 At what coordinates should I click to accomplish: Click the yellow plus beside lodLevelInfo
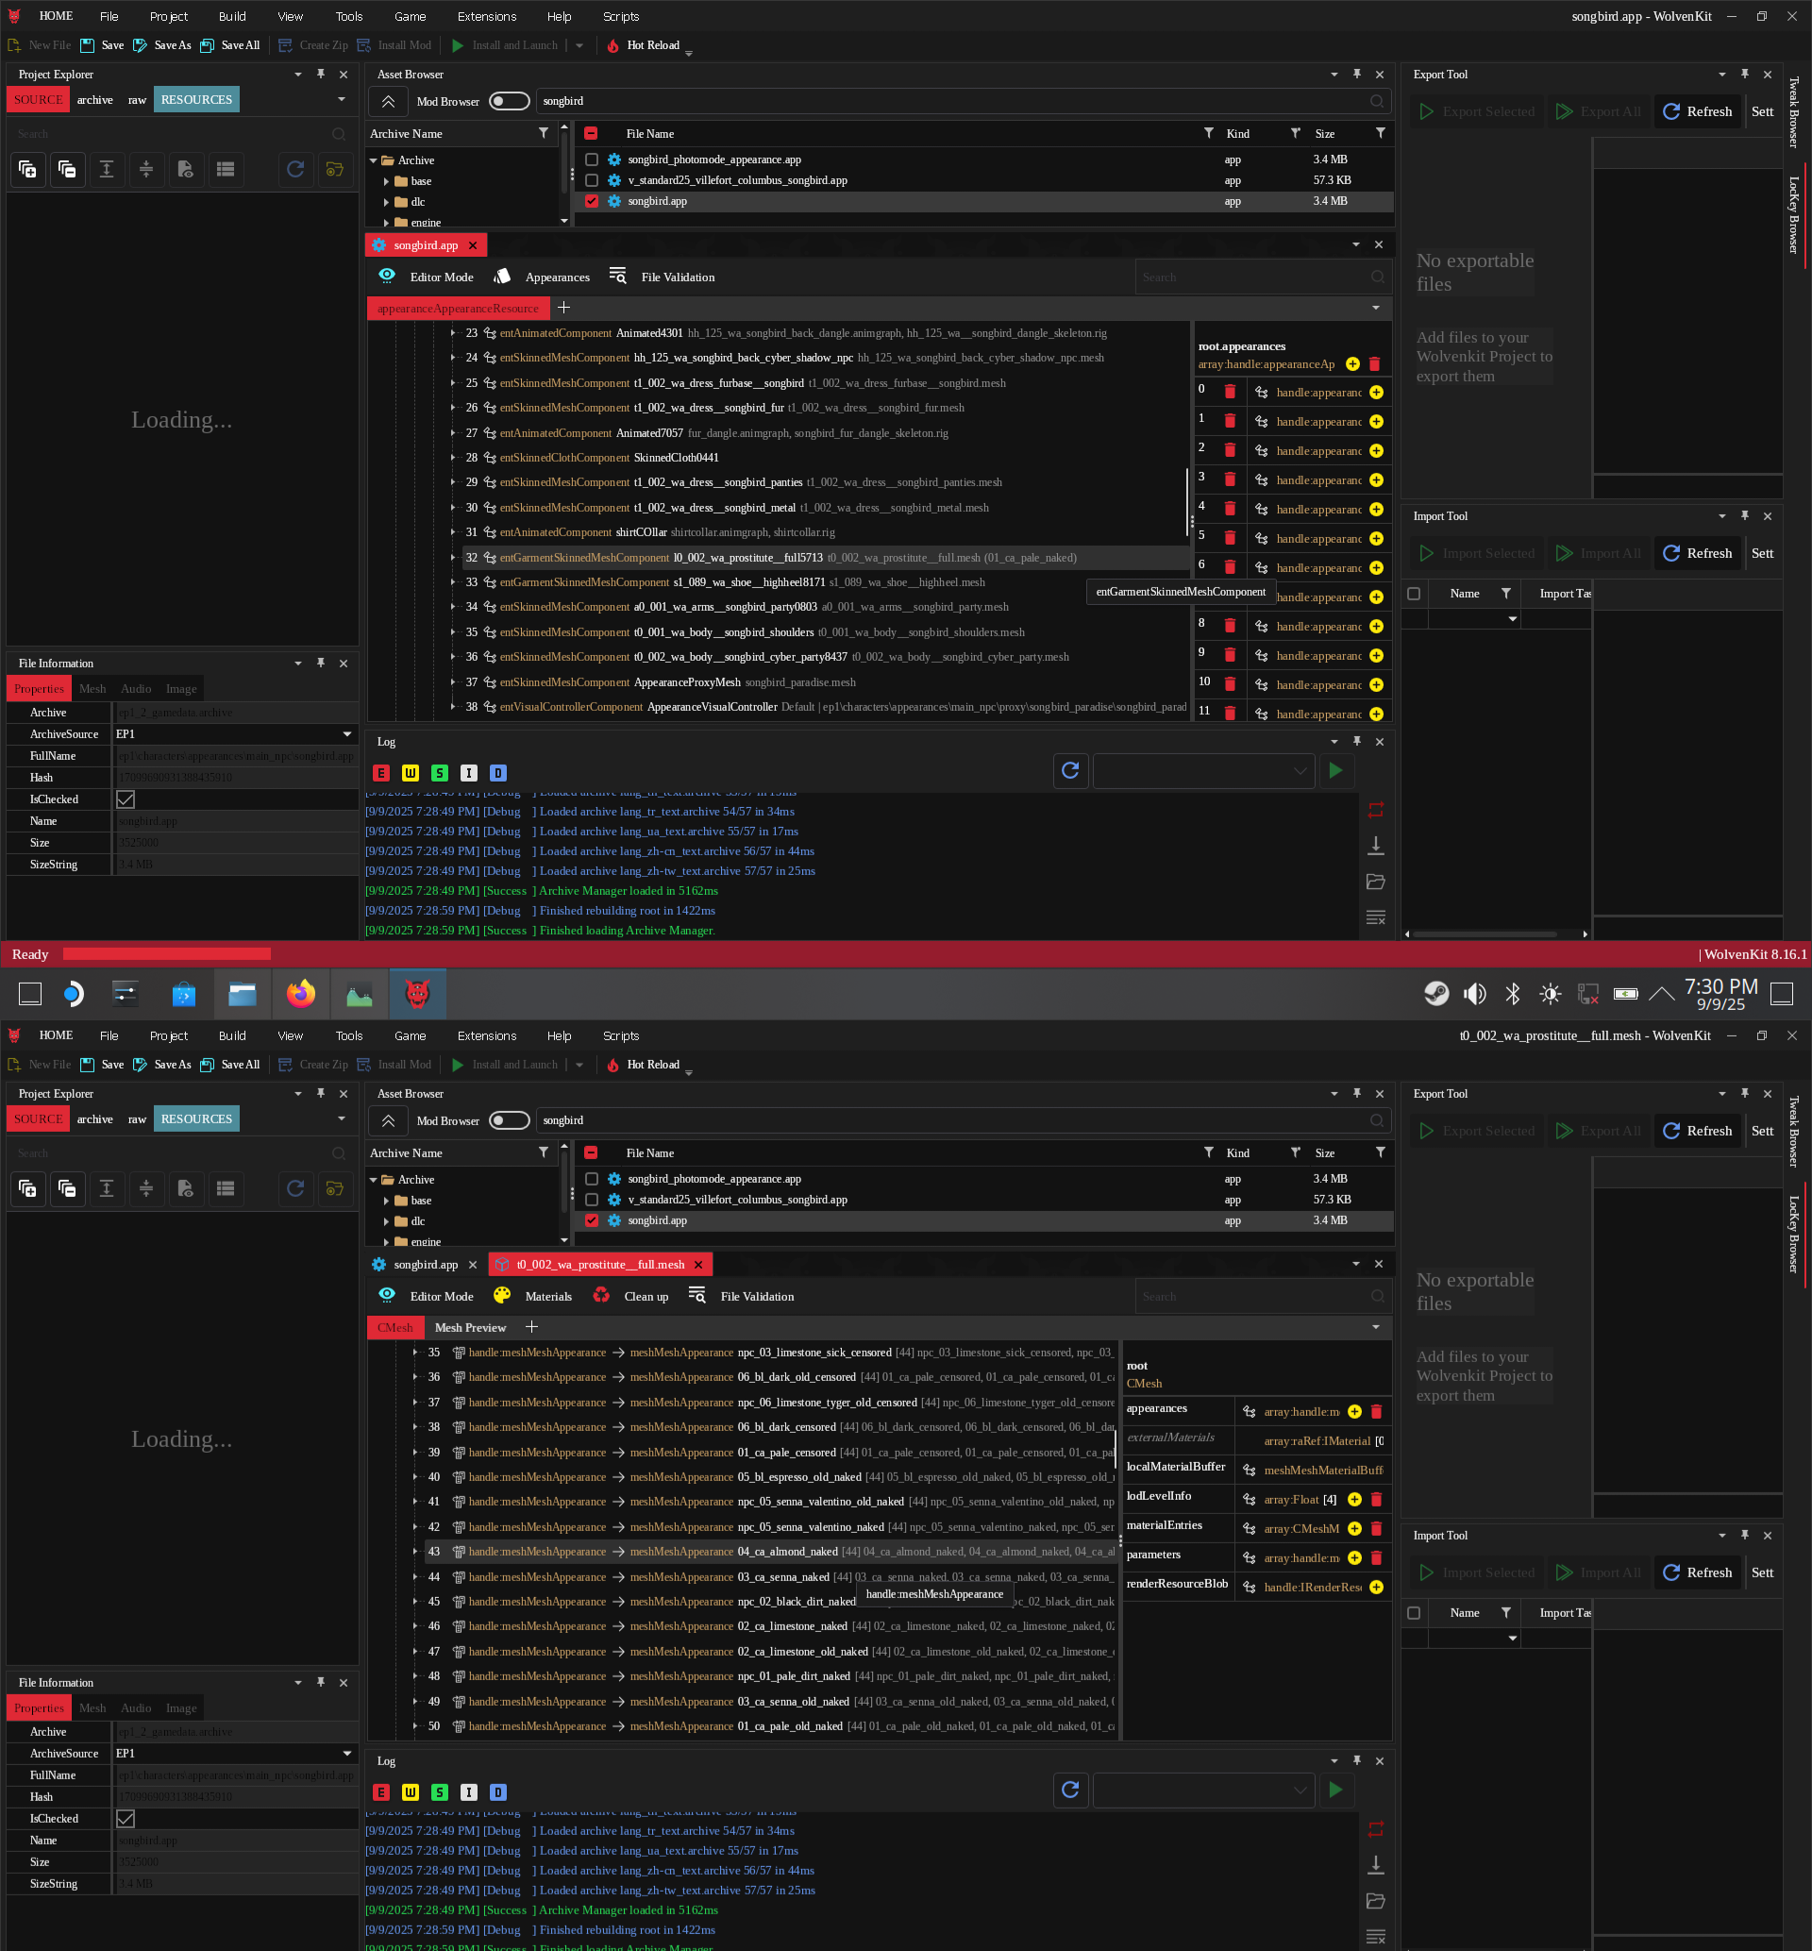[1354, 1499]
